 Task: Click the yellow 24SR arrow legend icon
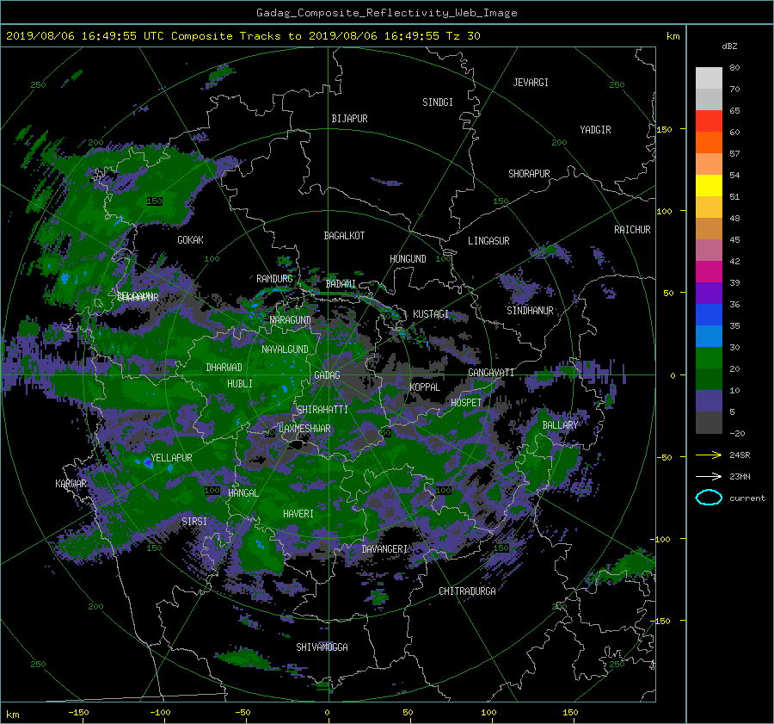click(x=709, y=455)
